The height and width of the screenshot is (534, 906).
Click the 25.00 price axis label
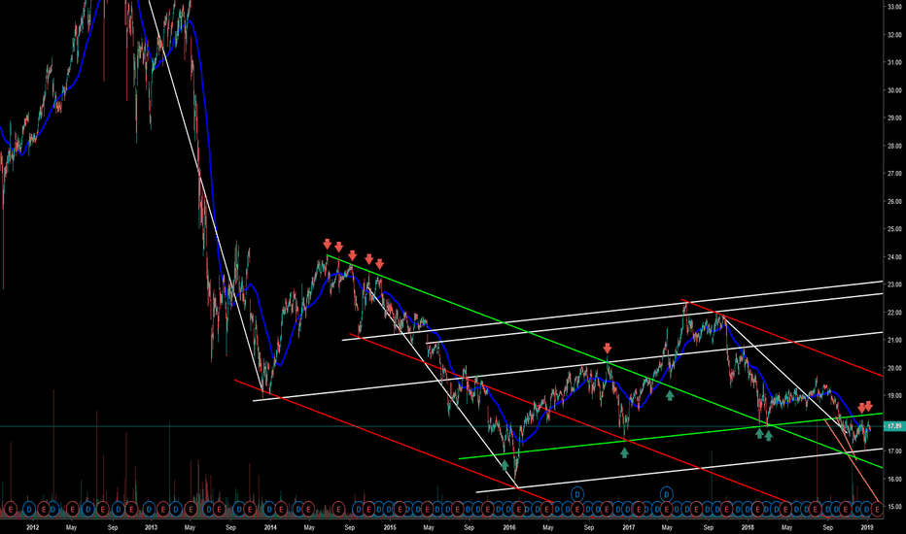point(894,229)
